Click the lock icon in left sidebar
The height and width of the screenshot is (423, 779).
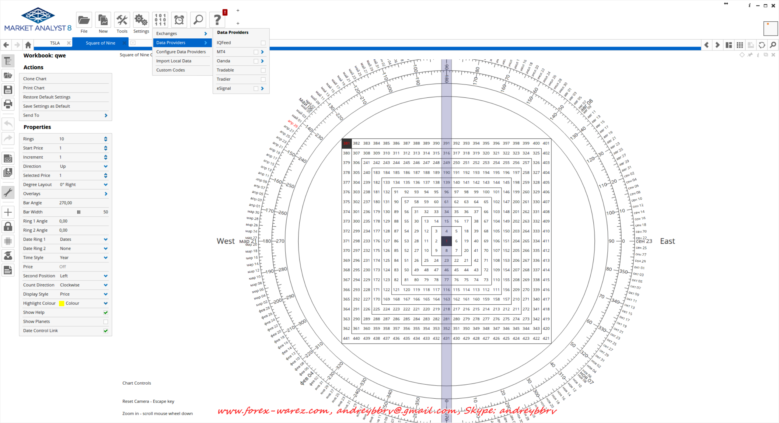[x=8, y=226]
